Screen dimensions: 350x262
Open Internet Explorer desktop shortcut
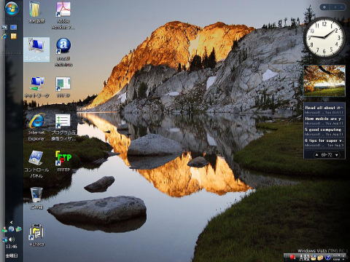coord(36,127)
